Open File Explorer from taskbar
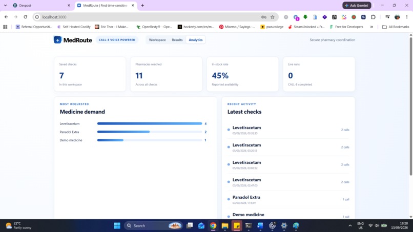 click(224, 226)
